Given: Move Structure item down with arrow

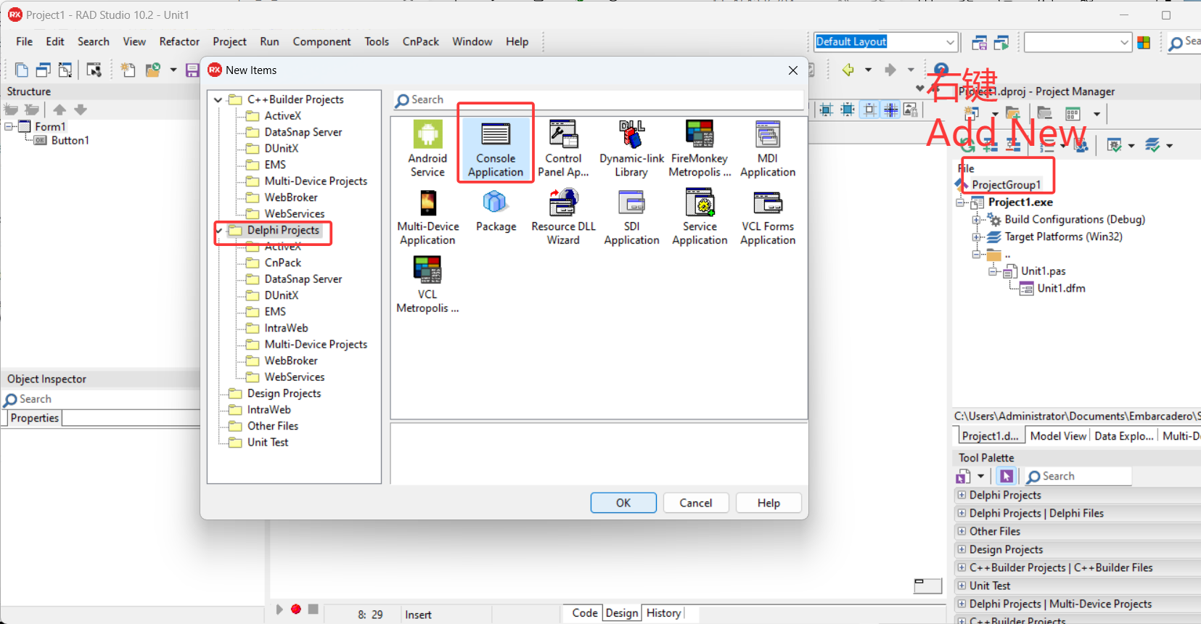Looking at the screenshot, I should click(x=81, y=110).
